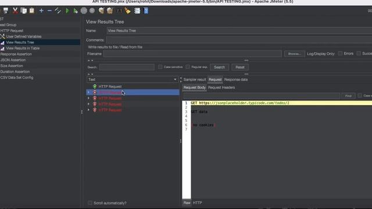Image resolution: width=372 pixels, height=209 pixels.
Task: Start the test with the green play icon
Action: (67, 10)
